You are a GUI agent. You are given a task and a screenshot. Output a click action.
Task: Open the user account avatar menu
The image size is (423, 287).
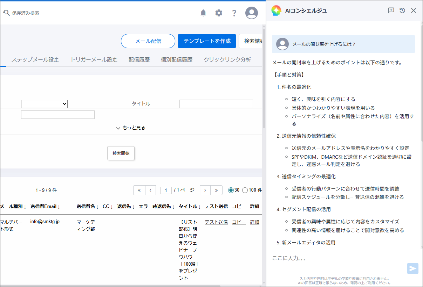(x=252, y=13)
